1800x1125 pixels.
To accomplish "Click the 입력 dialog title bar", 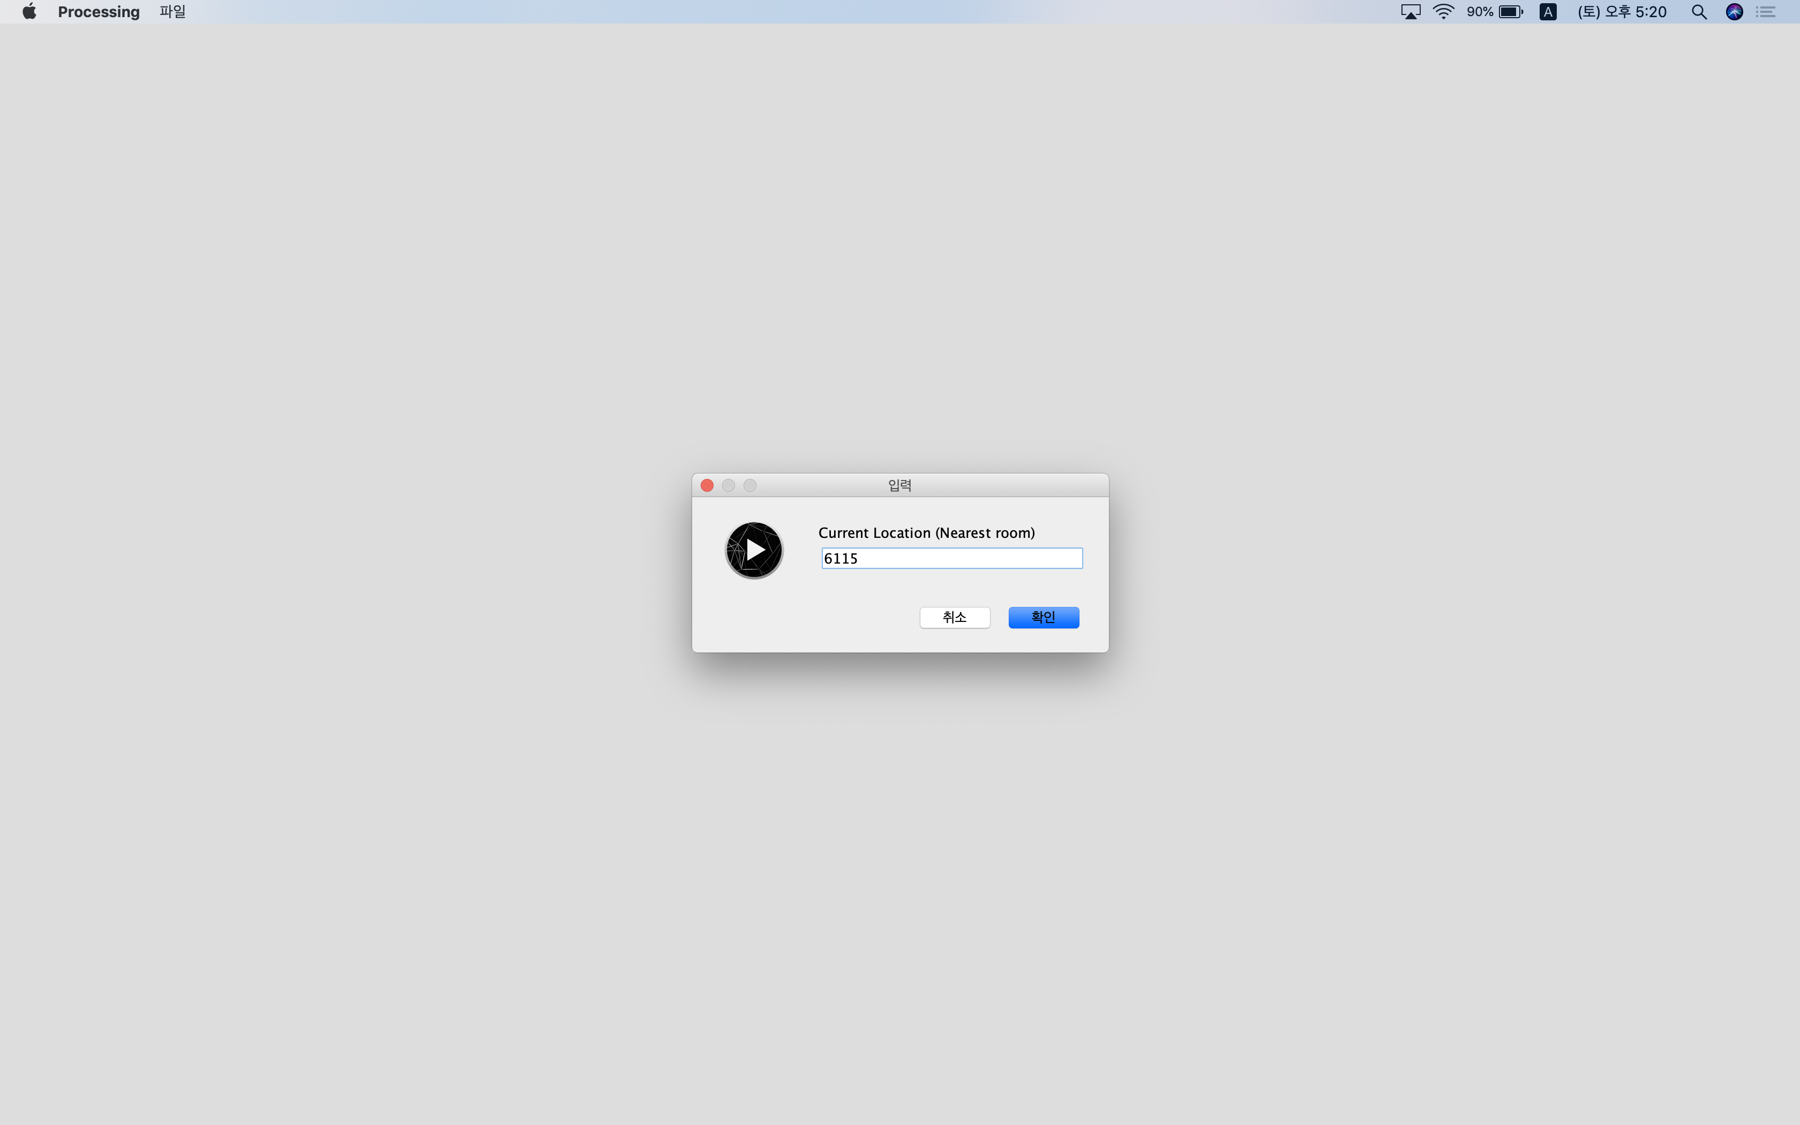I will [x=899, y=486].
